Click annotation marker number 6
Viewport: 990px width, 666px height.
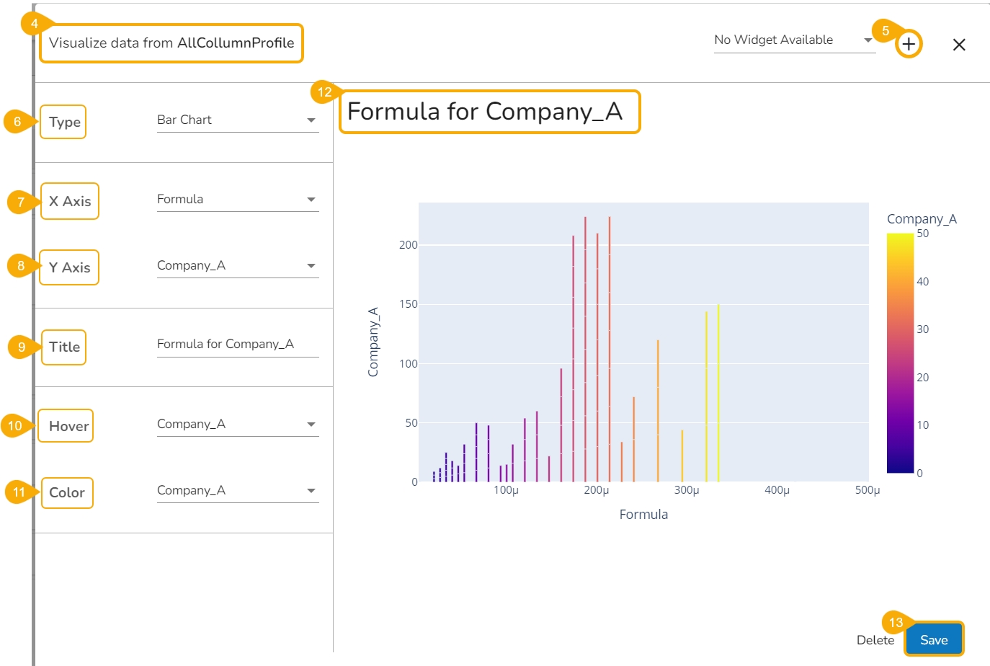pyautogui.click(x=17, y=121)
